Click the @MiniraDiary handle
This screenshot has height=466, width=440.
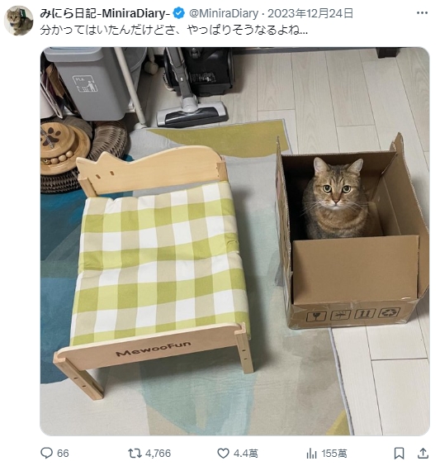click(x=224, y=13)
